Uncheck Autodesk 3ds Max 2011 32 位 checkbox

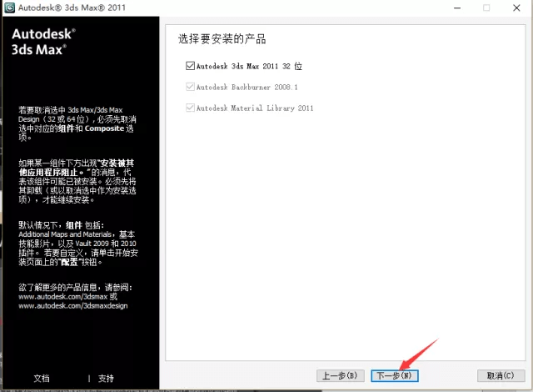190,66
